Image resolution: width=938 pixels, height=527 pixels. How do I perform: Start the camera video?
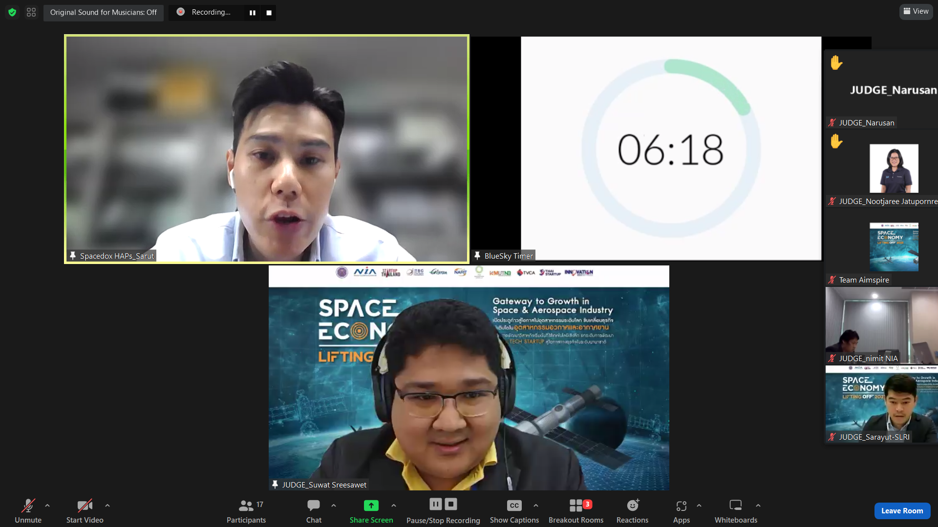coord(85,510)
